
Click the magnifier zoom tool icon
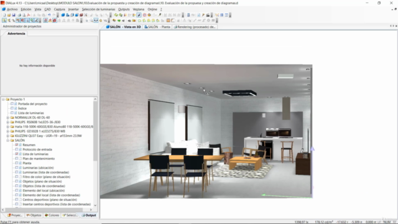(x=91, y=21)
